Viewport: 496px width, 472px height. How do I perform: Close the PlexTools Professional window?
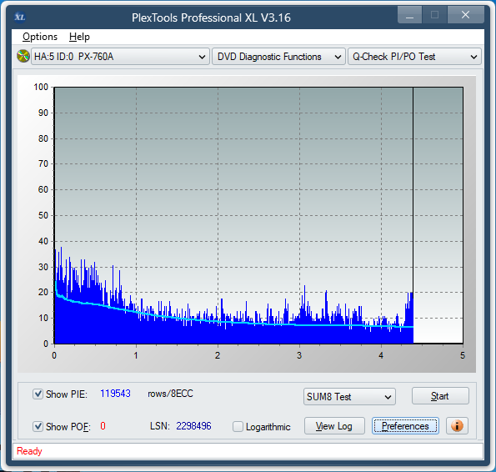[466, 15]
